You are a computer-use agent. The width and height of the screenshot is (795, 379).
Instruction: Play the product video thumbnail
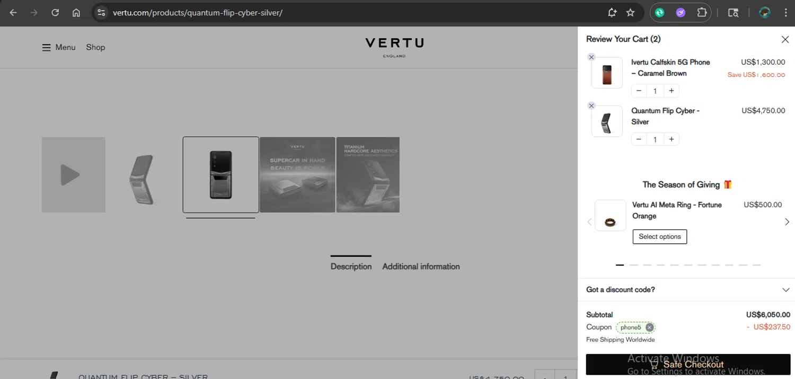pos(74,175)
